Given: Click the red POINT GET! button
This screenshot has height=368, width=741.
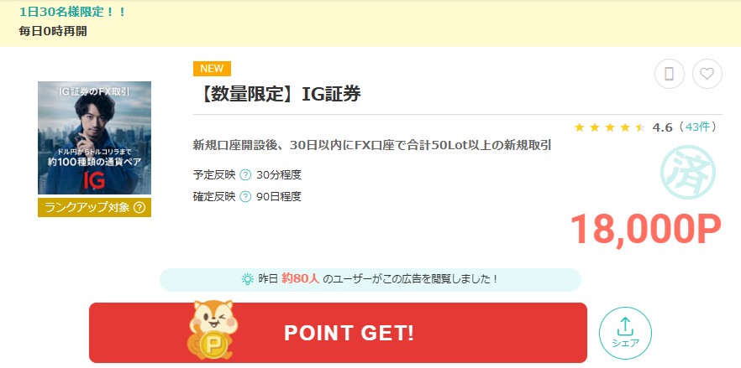Looking at the screenshot, I should pyautogui.click(x=338, y=333).
